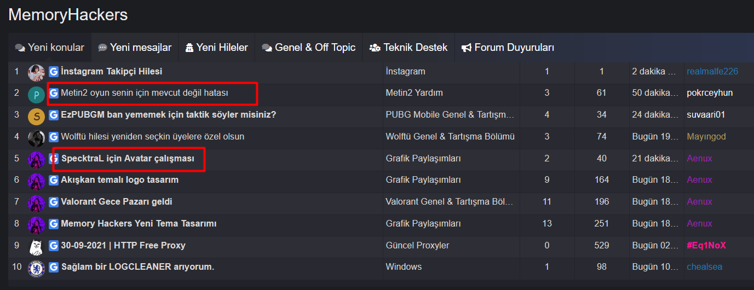
Task: Open thread Metin2 oyun senin için mevcut değil hatası
Action: point(145,93)
